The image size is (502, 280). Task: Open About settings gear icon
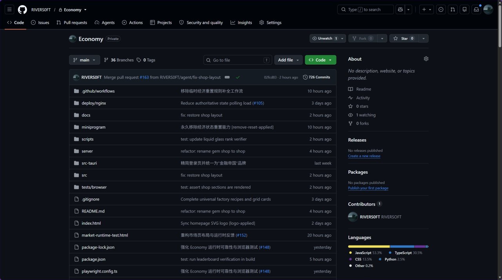tap(426, 59)
